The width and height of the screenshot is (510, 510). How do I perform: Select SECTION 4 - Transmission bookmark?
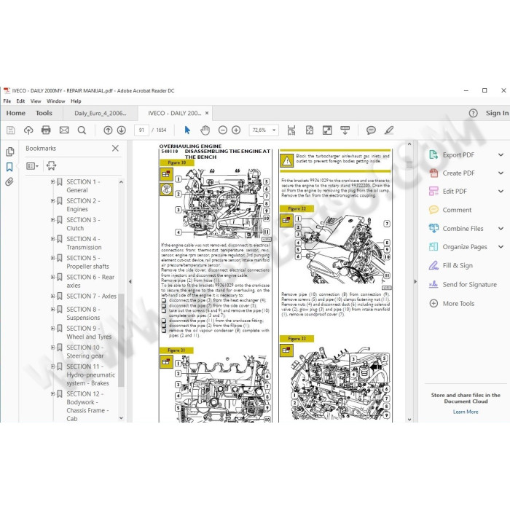click(84, 243)
